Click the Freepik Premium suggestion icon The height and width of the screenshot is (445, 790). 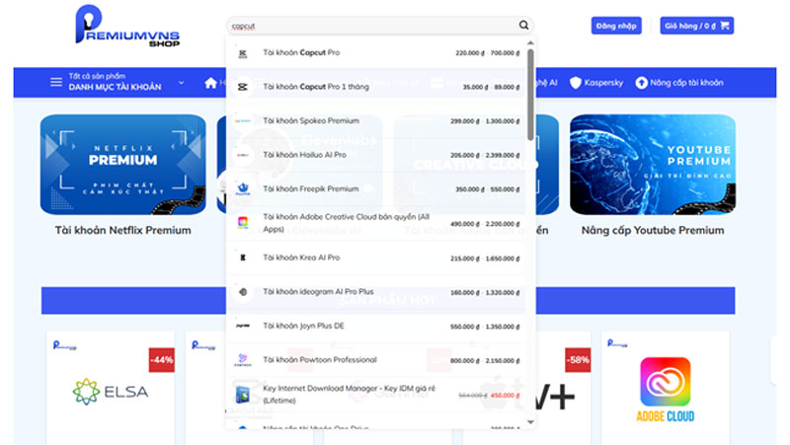tap(243, 188)
